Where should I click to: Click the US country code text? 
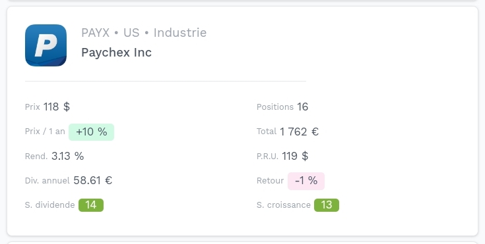pos(131,33)
